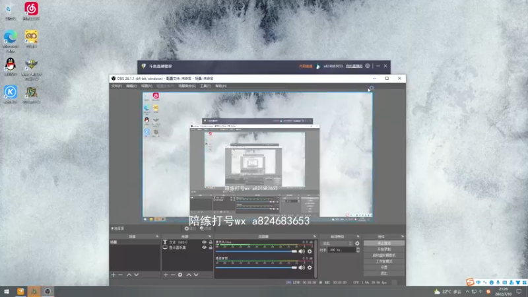Viewport: 528px width, 297px height.
Task: Open desktop audio channel settings gear
Action: pos(310,267)
